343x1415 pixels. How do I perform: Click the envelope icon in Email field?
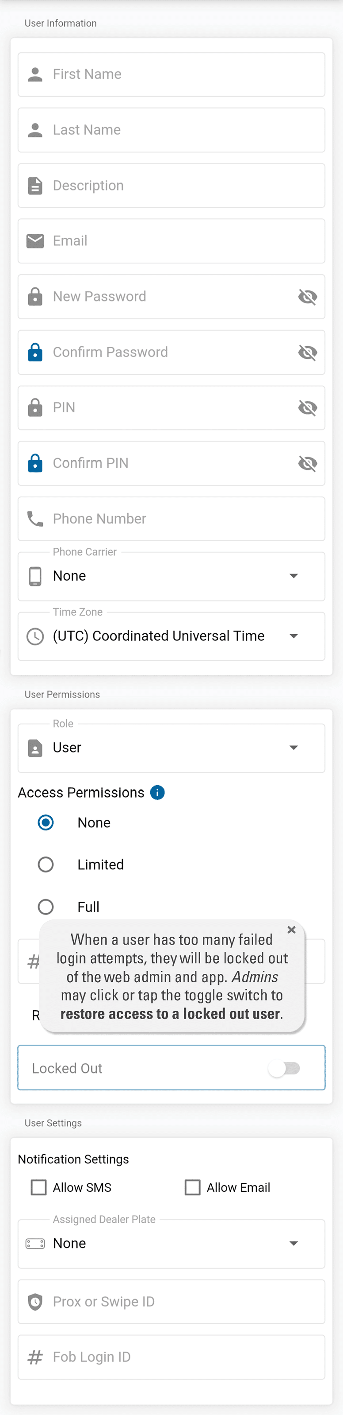click(35, 241)
